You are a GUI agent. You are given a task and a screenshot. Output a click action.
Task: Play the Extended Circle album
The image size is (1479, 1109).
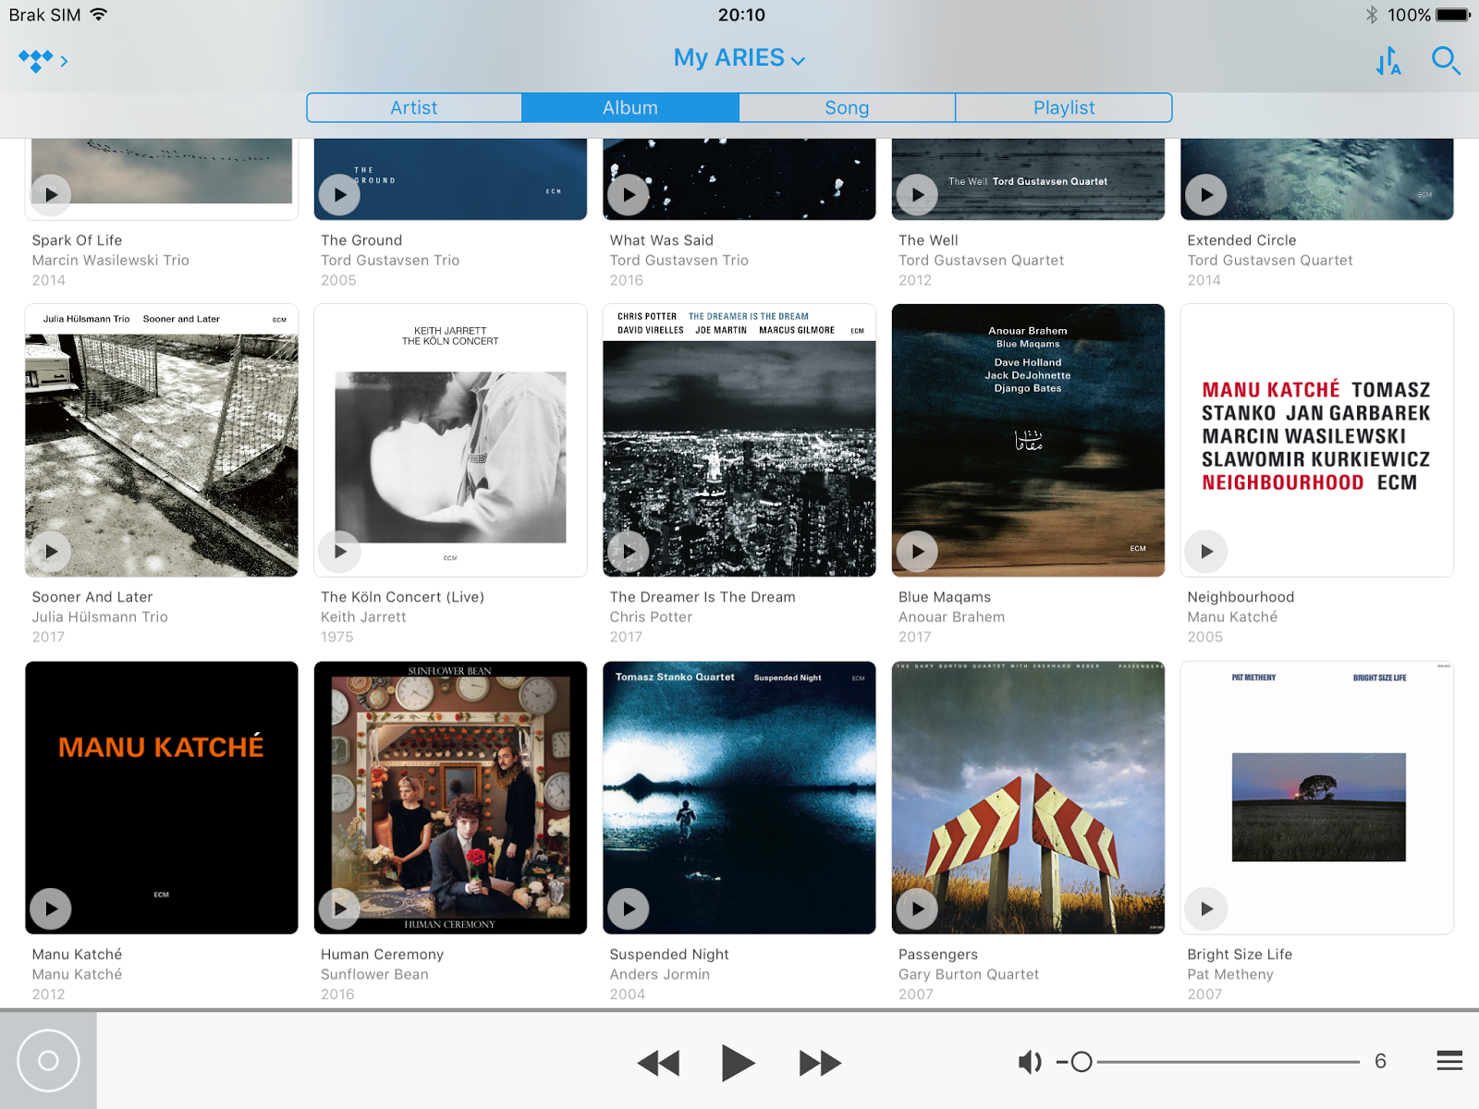tap(1206, 195)
